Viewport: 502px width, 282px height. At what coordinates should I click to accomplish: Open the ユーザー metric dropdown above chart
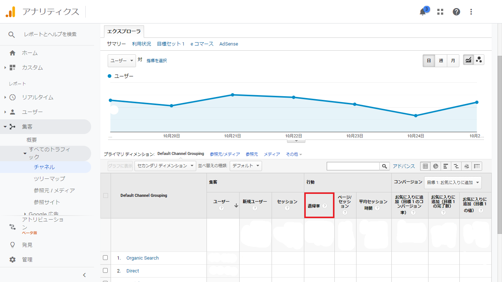pos(122,61)
